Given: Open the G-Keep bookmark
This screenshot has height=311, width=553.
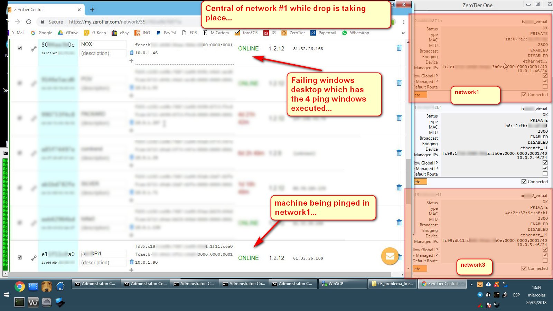Looking at the screenshot, I should point(95,33).
